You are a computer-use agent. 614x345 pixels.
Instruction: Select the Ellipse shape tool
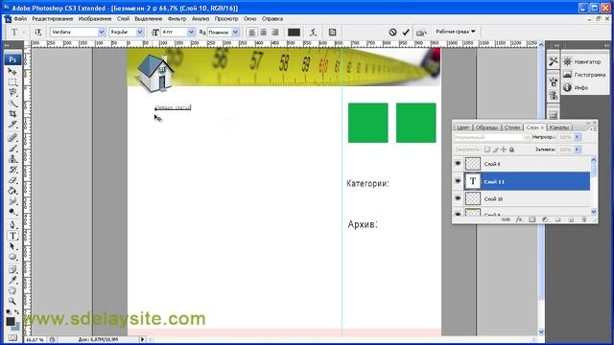point(12,257)
